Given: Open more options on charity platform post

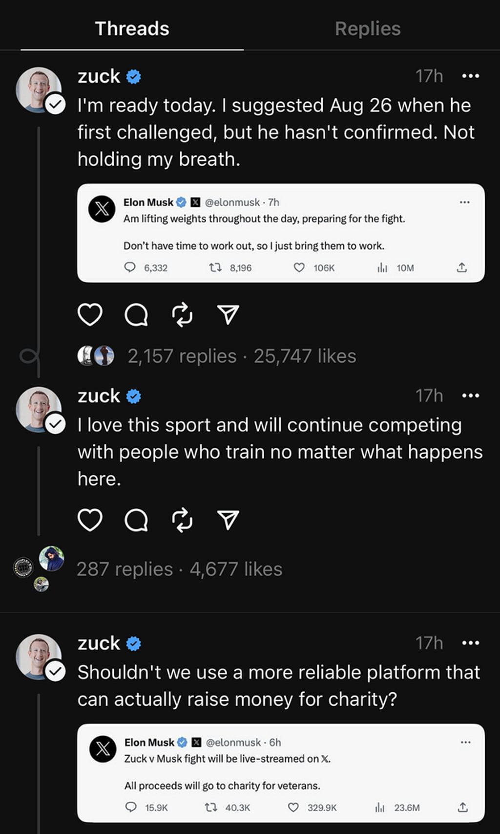Looking at the screenshot, I should (x=470, y=643).
